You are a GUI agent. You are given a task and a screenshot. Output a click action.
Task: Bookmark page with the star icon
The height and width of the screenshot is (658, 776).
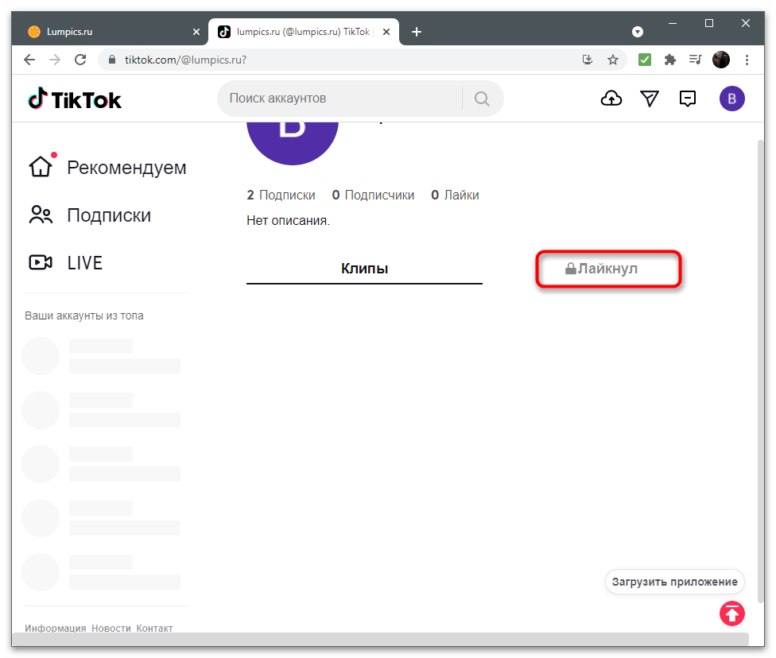pyautogui.click(x=613, y=60)
